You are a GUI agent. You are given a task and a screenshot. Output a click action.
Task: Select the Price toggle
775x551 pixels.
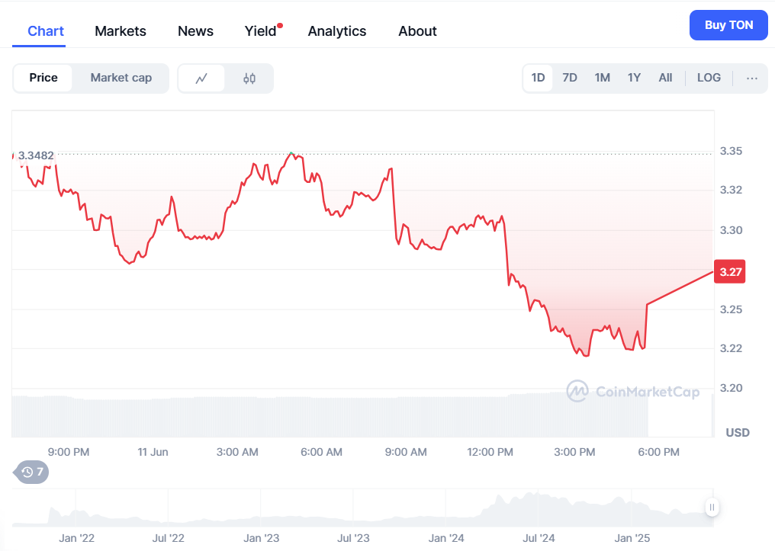[43, 78]
